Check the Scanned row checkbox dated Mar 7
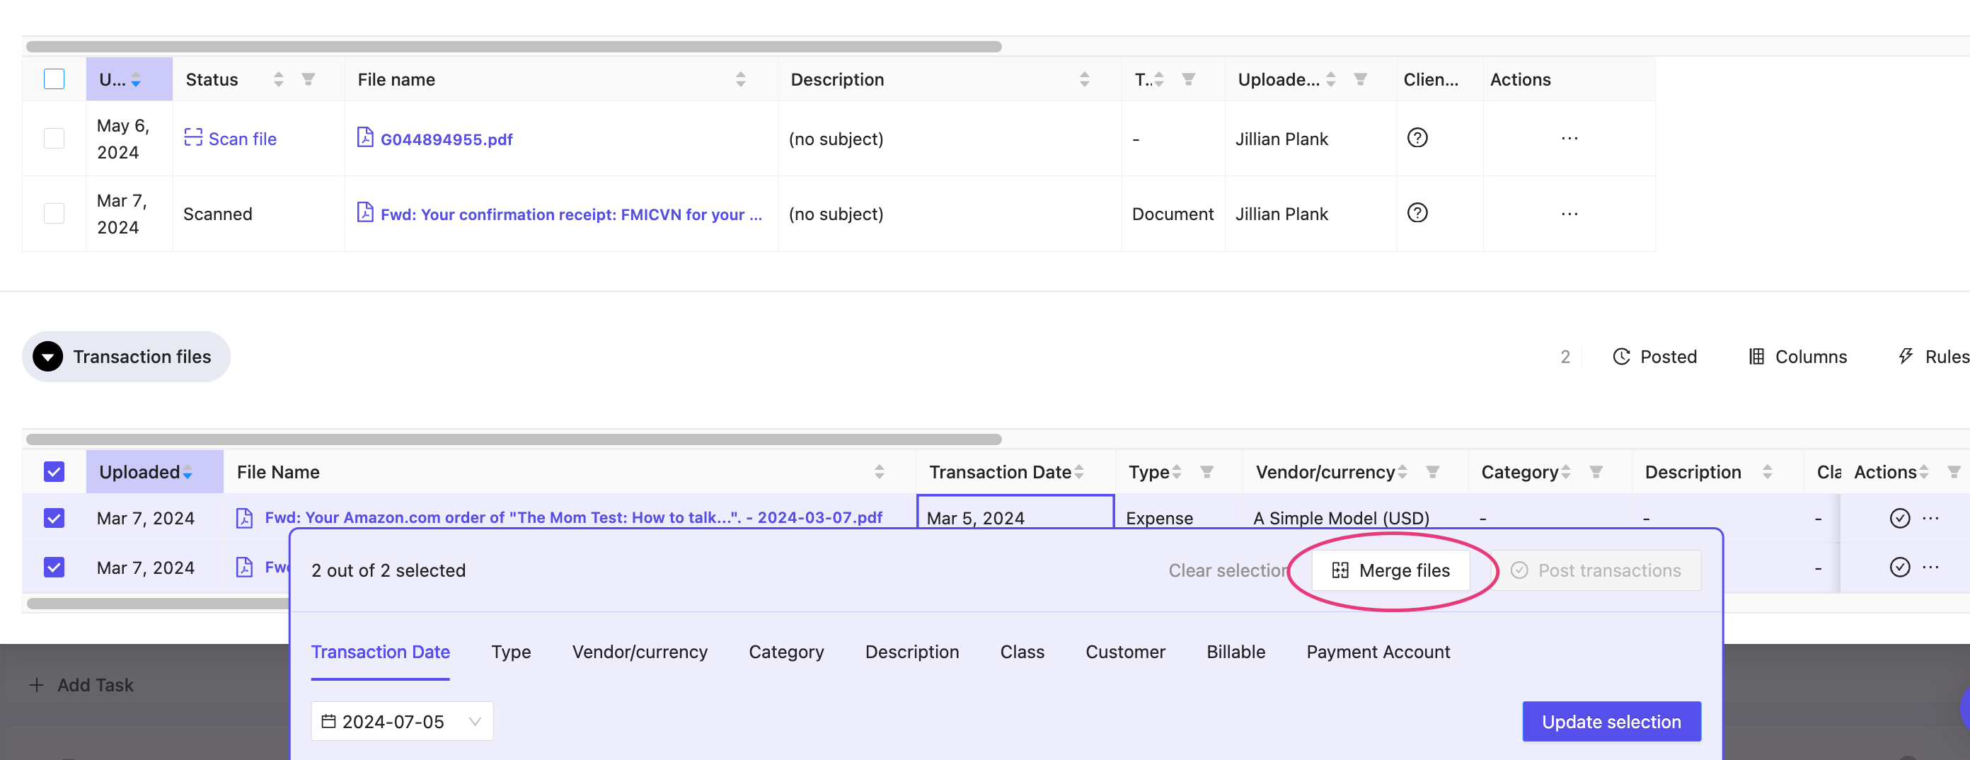Viewport: 1970px width, 760px height. tap(54, 213)
